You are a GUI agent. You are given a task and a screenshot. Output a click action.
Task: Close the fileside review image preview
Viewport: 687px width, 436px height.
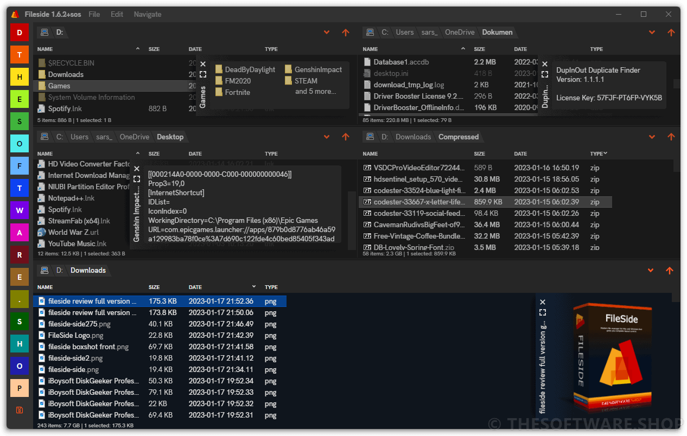pos(543,302)
